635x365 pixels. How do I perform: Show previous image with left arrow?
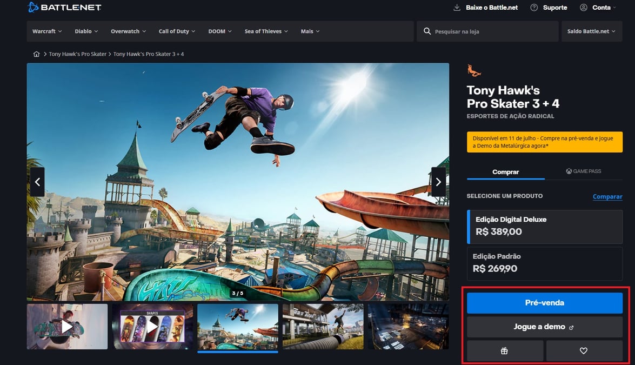click(37, 182)
